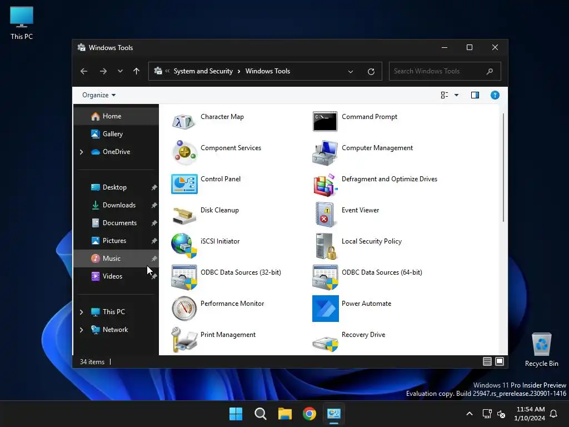The height and width of the screenshot is (427, 569).
Task: Select the iSCSI Initiator icon
Action: [184, 246]
